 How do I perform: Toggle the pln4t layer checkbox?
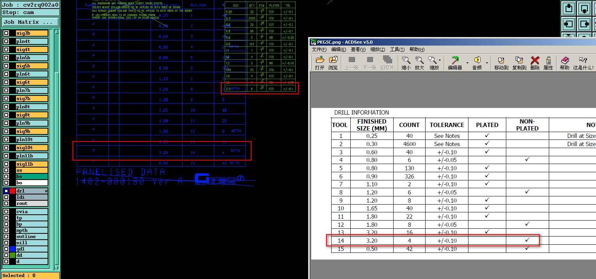(x=6, y=41)
